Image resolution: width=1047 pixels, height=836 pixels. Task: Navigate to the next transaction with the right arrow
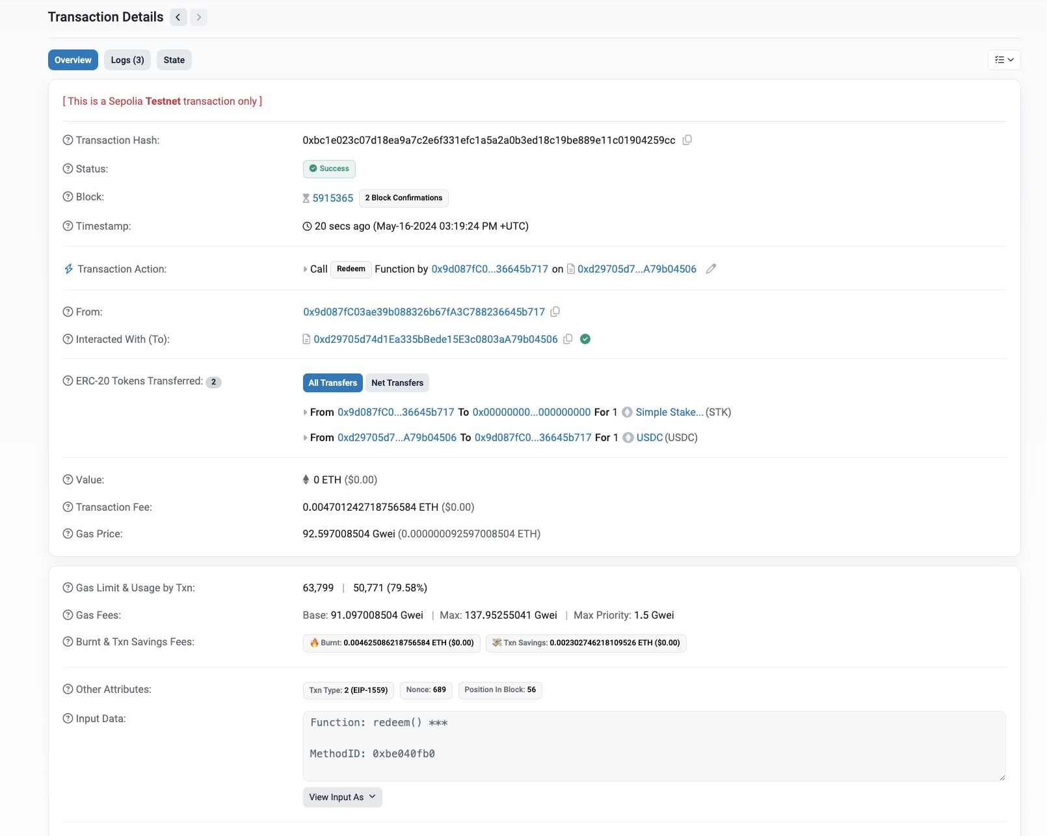click(x=198, y=17)
